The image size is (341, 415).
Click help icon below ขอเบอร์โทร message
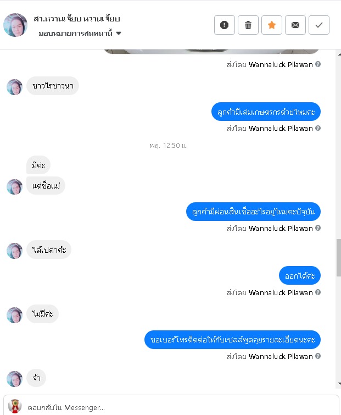318,356
